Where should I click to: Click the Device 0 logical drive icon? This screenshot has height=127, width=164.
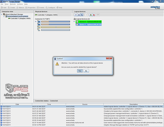click(x=77, y=22)
